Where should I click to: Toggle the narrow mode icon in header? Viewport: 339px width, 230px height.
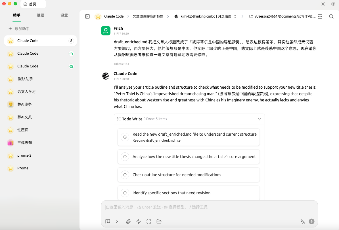(x=320, y=16)
